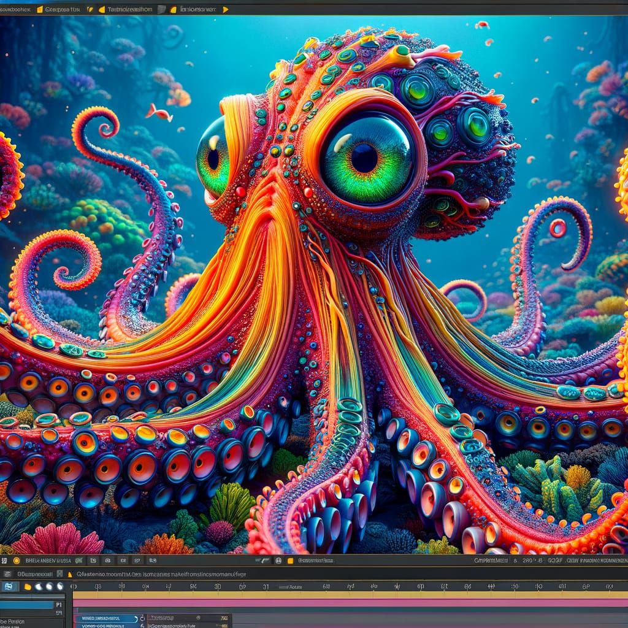
Task: Toggle the first white circle in timeline controls
Action: pos(39,587)
